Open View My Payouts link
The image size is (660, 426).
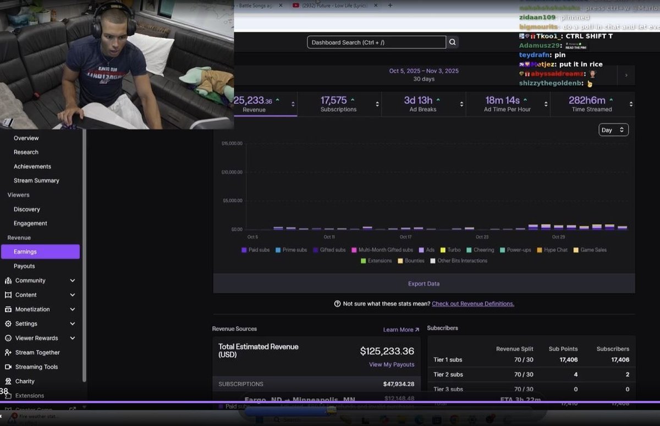392,364
